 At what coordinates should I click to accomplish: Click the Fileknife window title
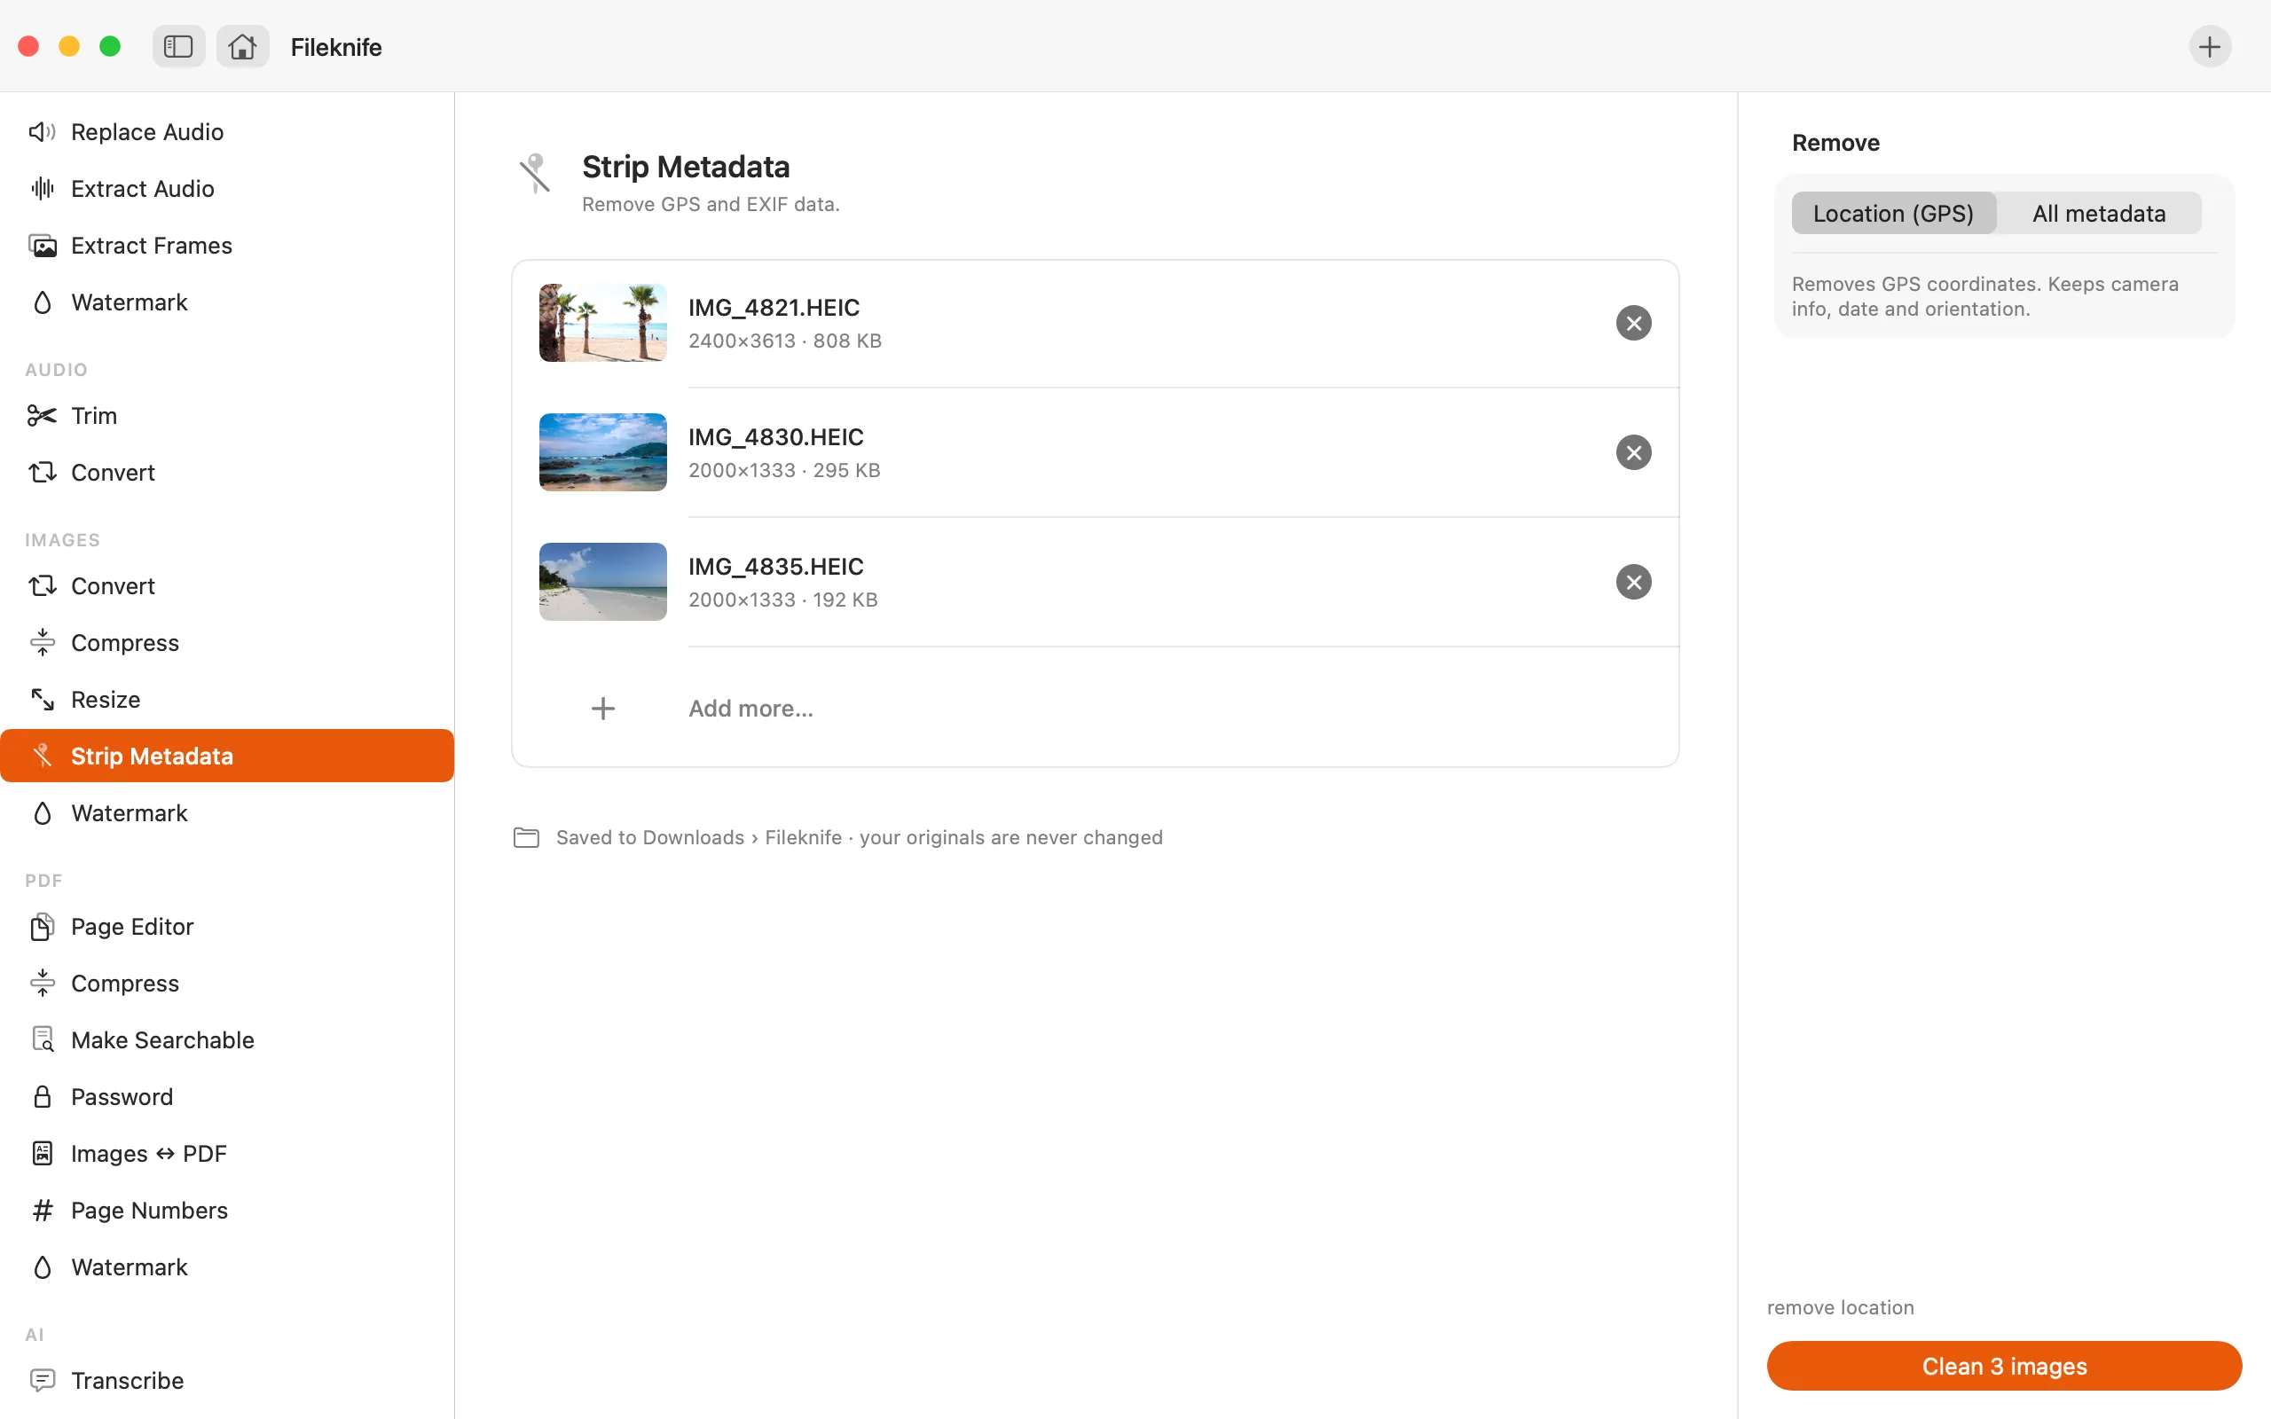pos(336,47)
